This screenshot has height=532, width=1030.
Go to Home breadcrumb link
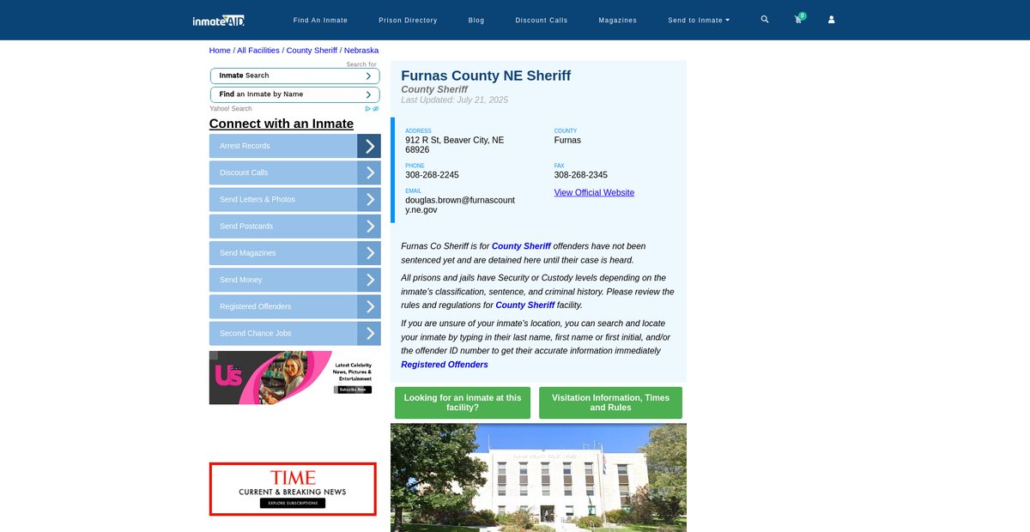(220, 51)
